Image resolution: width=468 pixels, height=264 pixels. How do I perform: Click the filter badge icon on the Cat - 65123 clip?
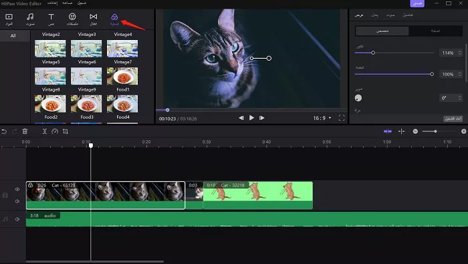(31, 185)
